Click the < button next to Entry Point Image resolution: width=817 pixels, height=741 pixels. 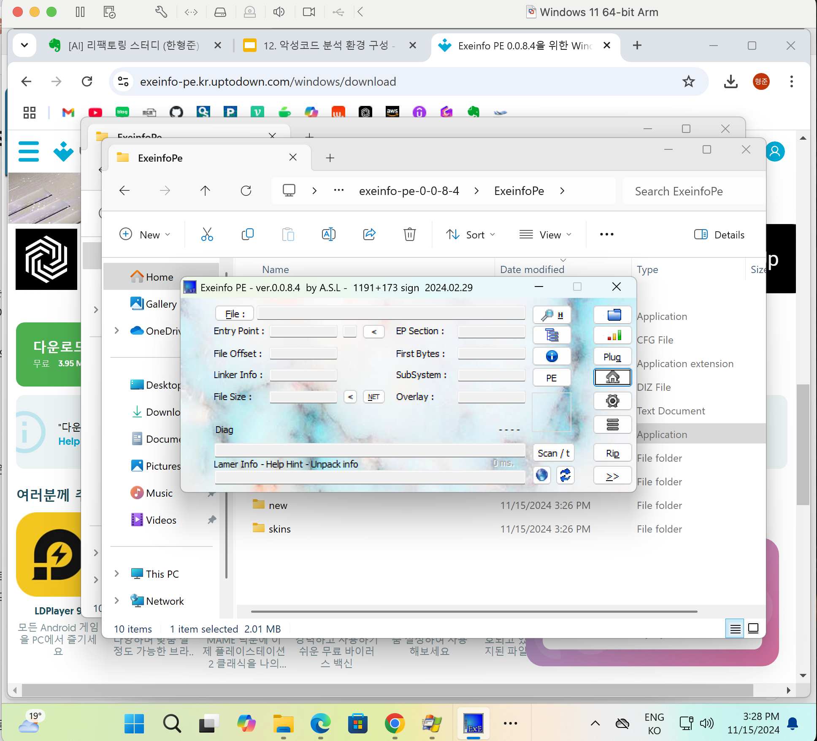pos(374,332)
